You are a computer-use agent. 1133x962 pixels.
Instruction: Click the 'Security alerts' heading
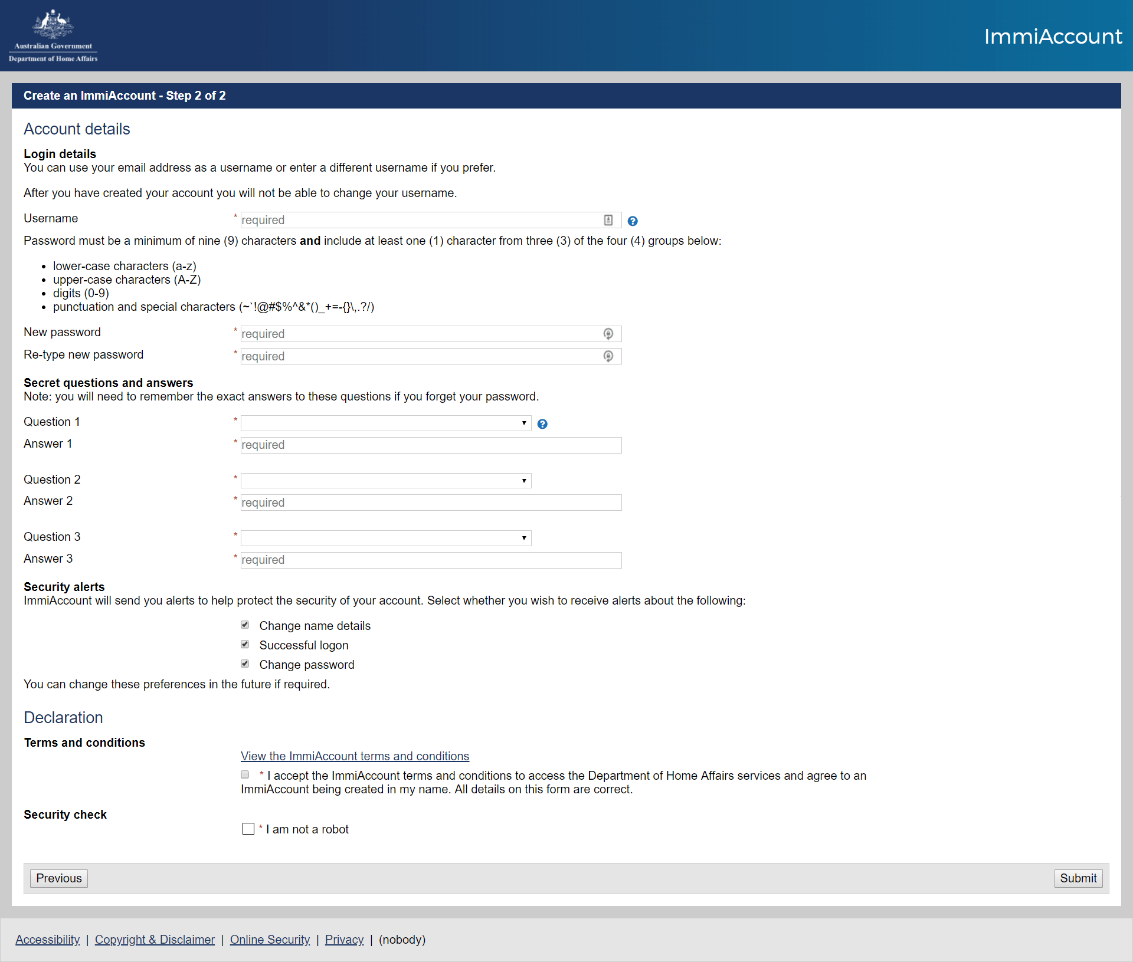tap(64, 587)
